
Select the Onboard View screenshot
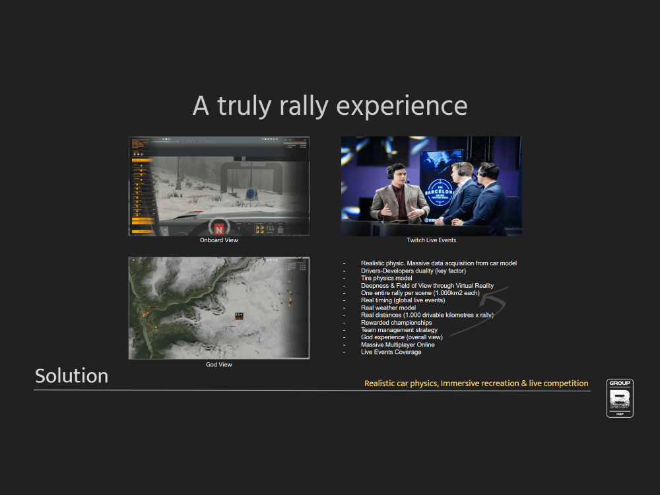tap(219, 186)
